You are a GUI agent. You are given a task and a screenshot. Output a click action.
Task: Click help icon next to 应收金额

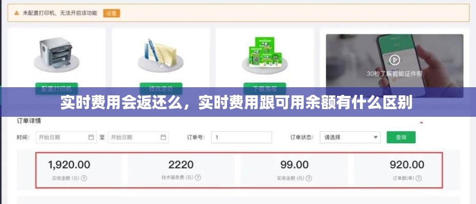click(84, 178)
